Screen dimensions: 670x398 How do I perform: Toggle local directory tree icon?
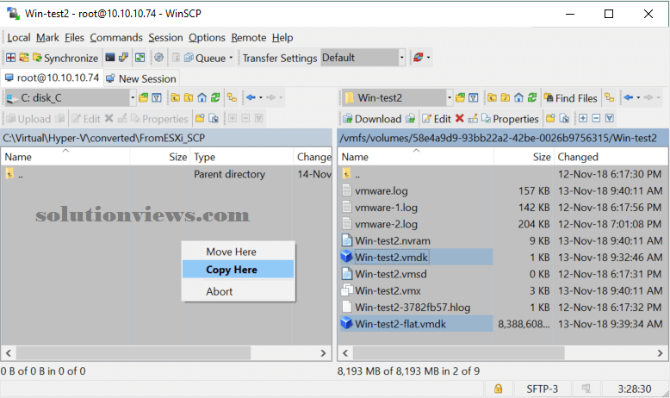pos(232,97)
